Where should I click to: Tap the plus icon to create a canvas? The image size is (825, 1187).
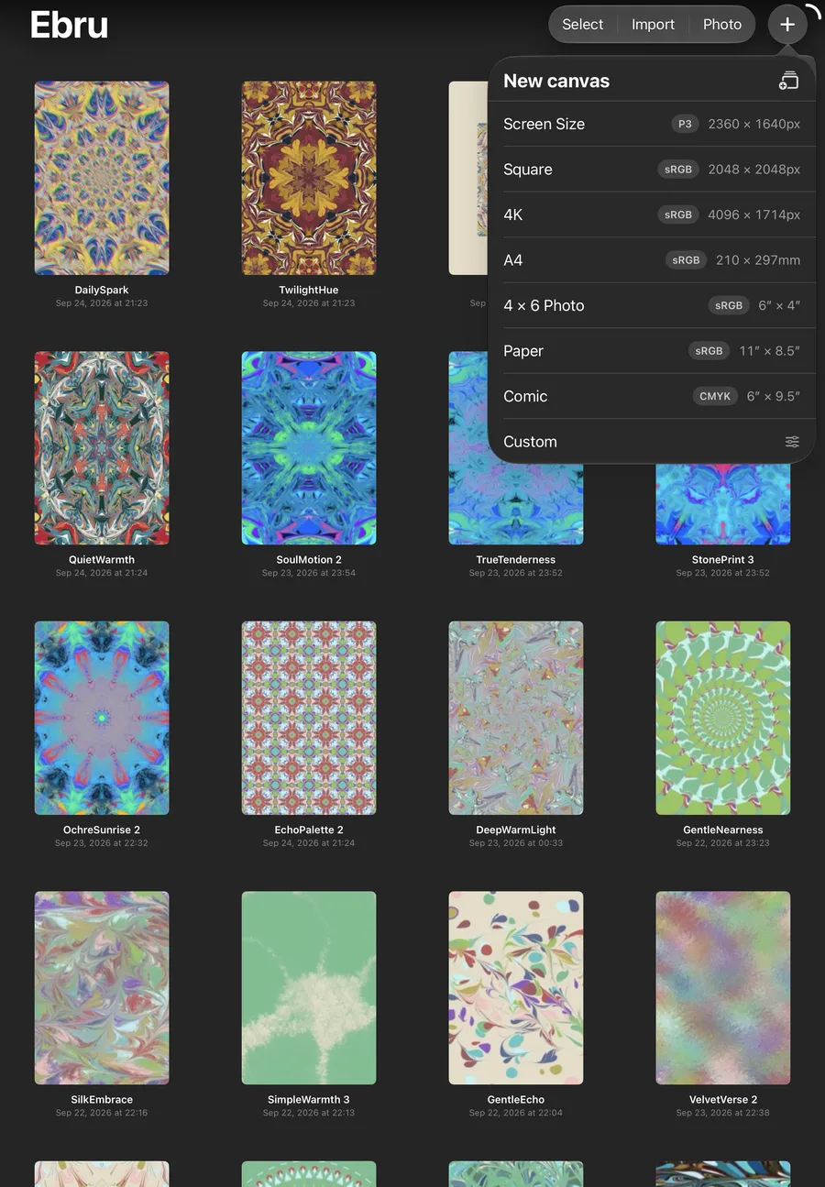click(787, 25)
